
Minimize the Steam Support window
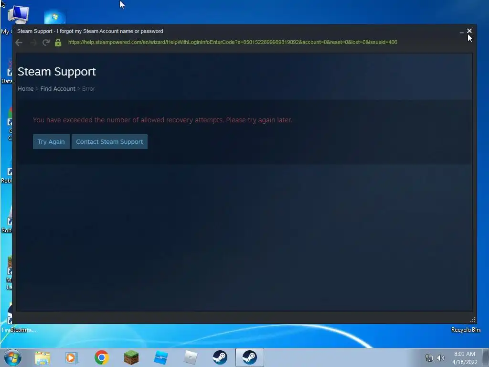462,31
